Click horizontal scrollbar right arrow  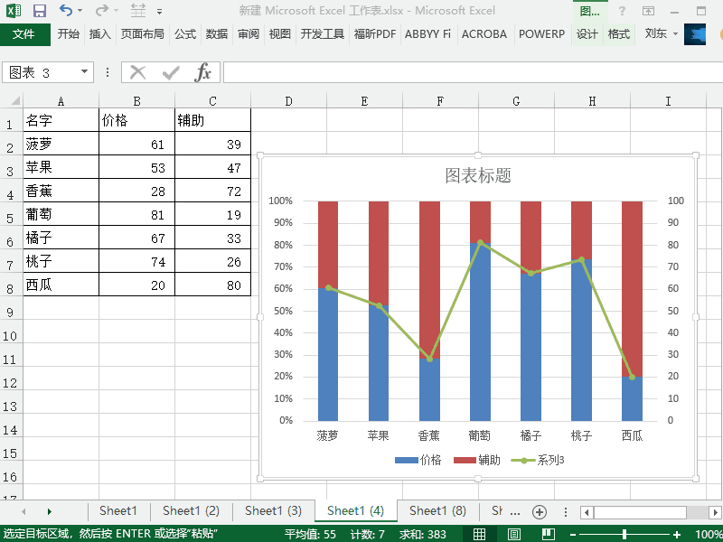(715, 512)
